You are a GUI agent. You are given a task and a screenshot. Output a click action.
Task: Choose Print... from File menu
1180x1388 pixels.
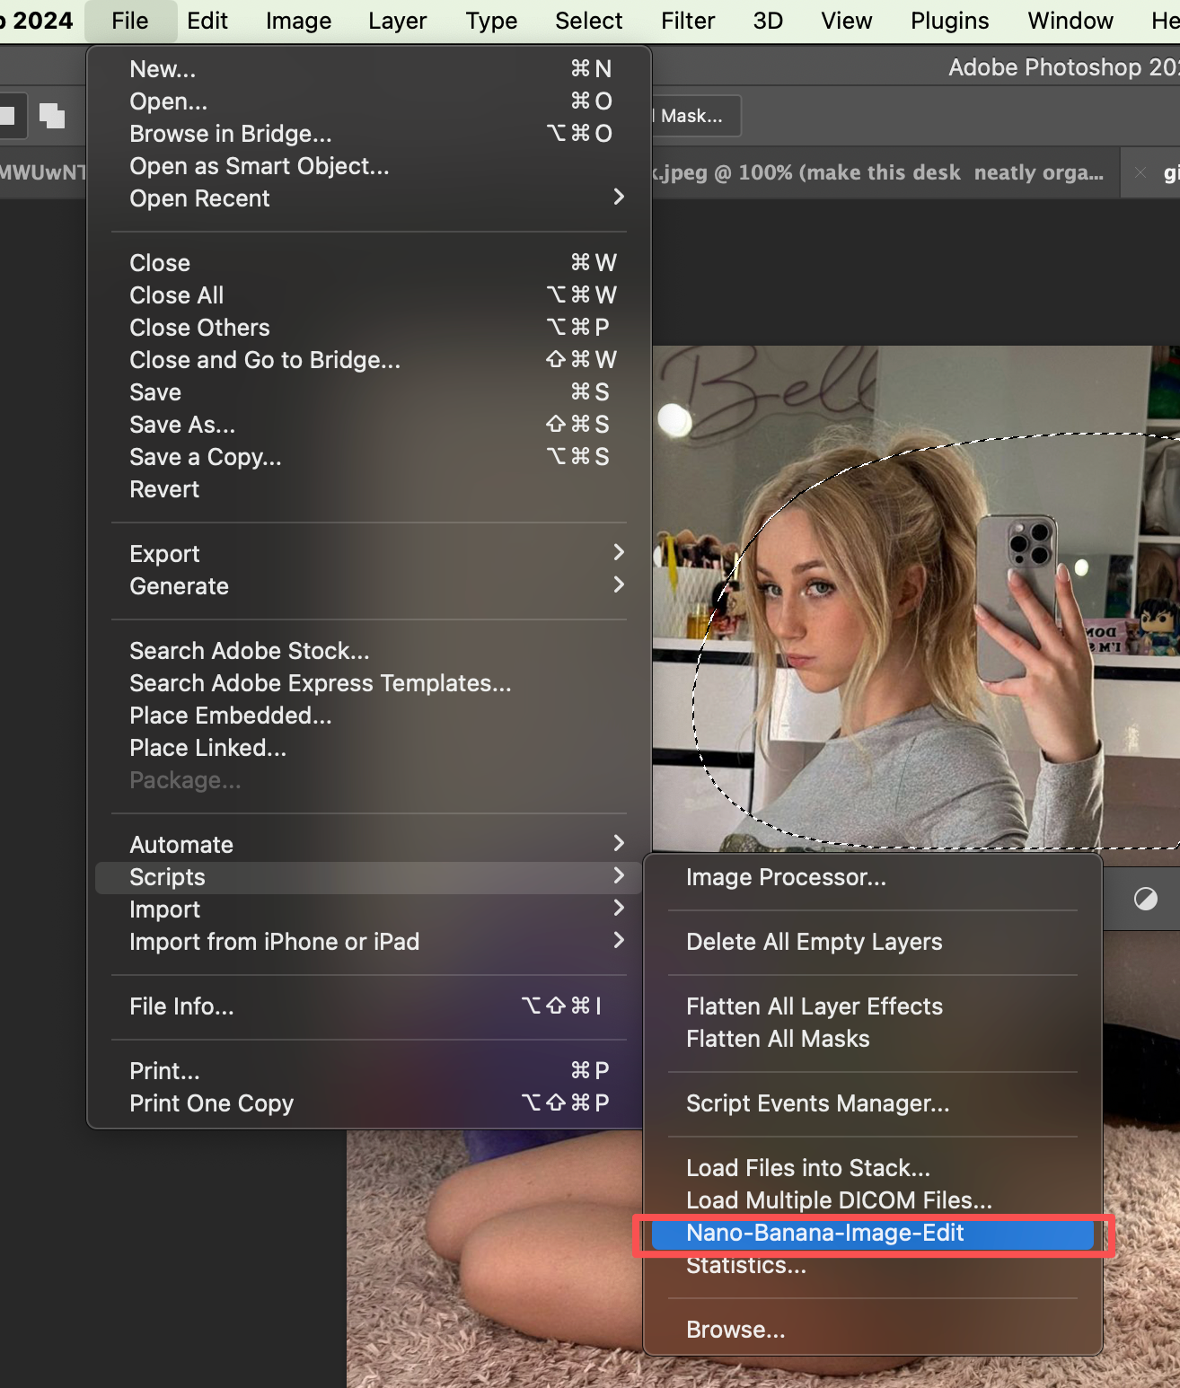(x=368, y=1071)
